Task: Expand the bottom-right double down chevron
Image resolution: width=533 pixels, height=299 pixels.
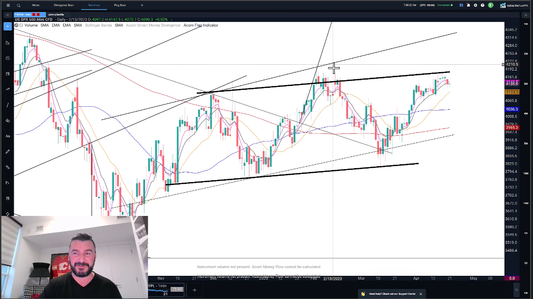Action: (517, 290)
